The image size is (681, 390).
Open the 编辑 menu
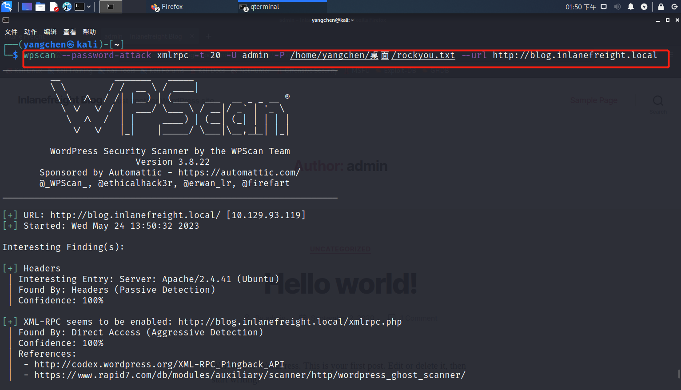coord(50,32)
